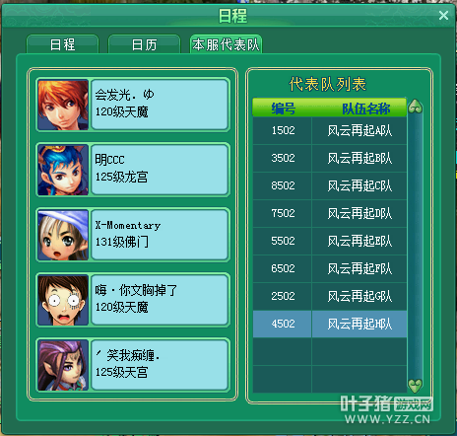Click the avatar of player 会发光.ゆ
The image size is (457, 436).
point(63,105)
